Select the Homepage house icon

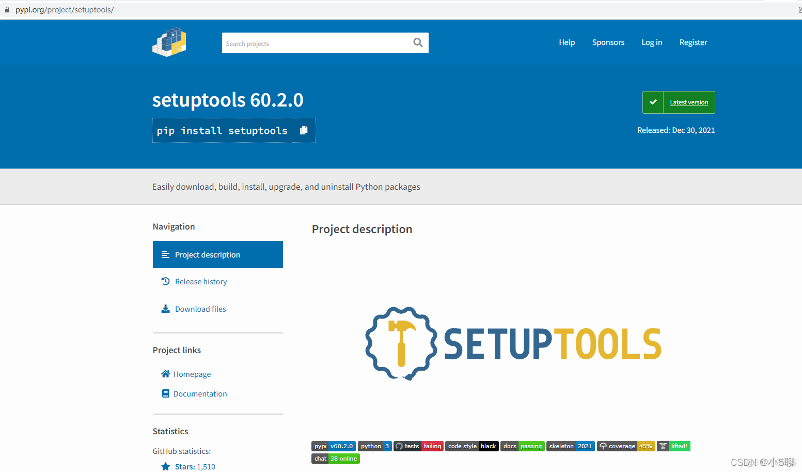(x=165, y=373)
